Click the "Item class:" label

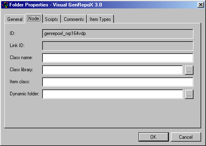coord(20,82)
